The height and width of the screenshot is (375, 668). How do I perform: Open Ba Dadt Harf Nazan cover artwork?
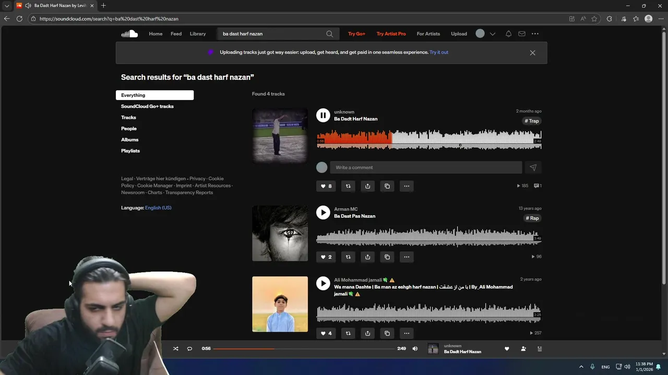(280, 136)
